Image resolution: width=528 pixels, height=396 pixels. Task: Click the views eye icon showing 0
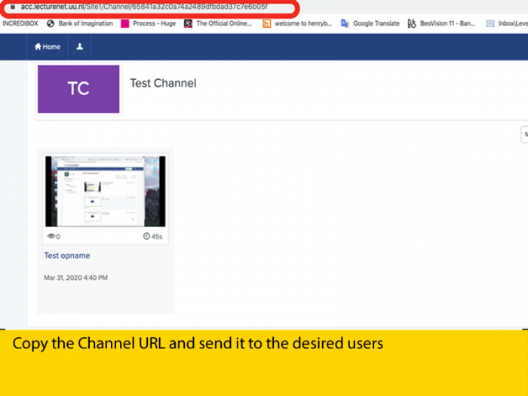tap(51, 236)
